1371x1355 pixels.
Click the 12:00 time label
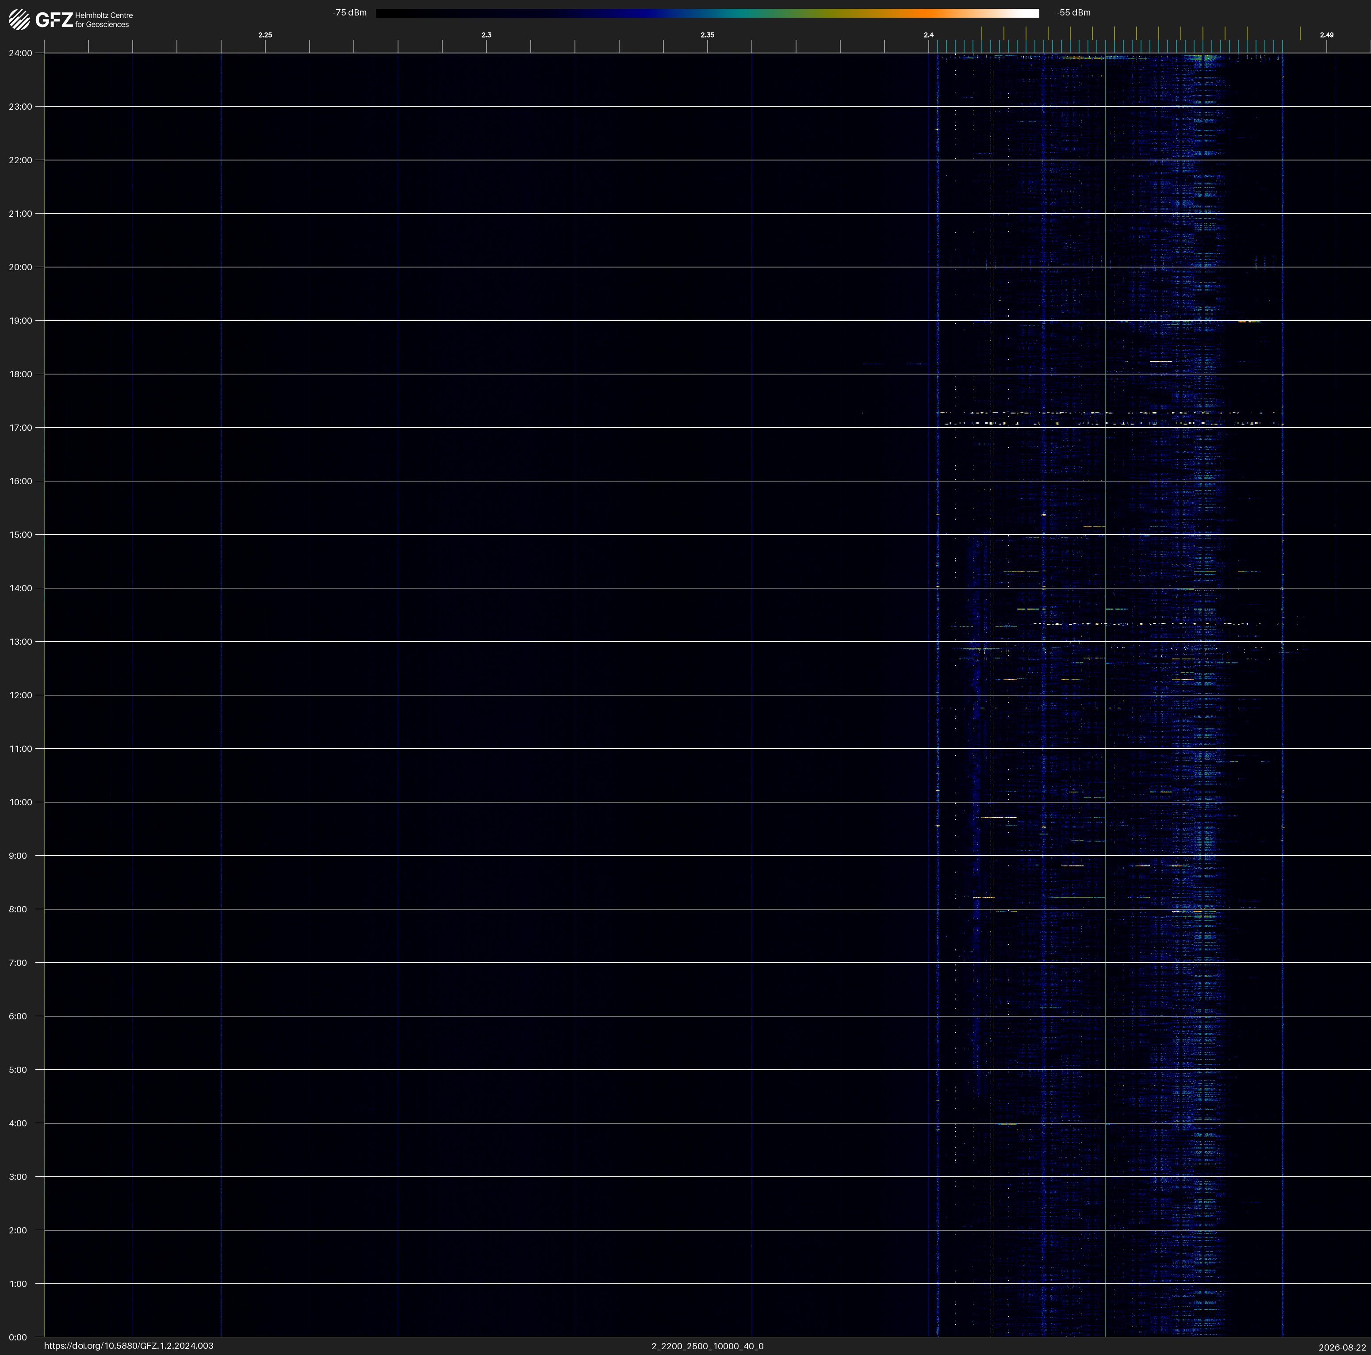(x=21, y=695)
